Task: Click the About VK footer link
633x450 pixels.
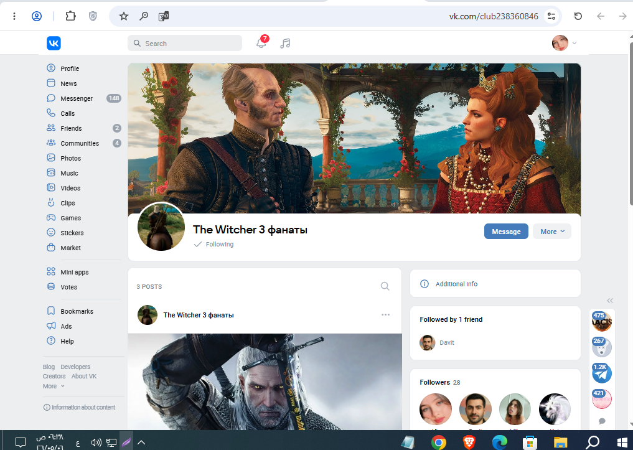Action: pyautogui.click(x=84, y=376)
